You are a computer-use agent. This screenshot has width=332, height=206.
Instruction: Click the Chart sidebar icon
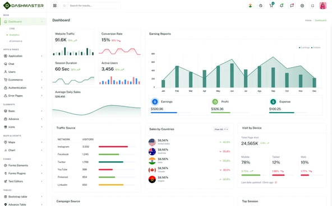point(6,150)
